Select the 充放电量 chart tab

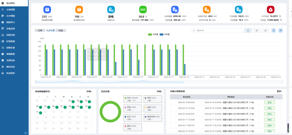point(50,30)
